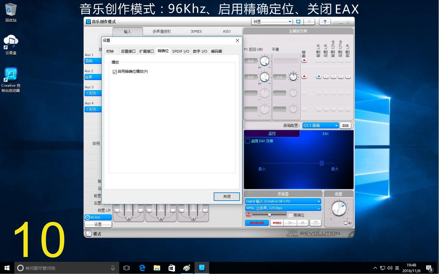Open the 96 kHz sample rate selector
Screen dimensions: 439x274
[98, 217]
